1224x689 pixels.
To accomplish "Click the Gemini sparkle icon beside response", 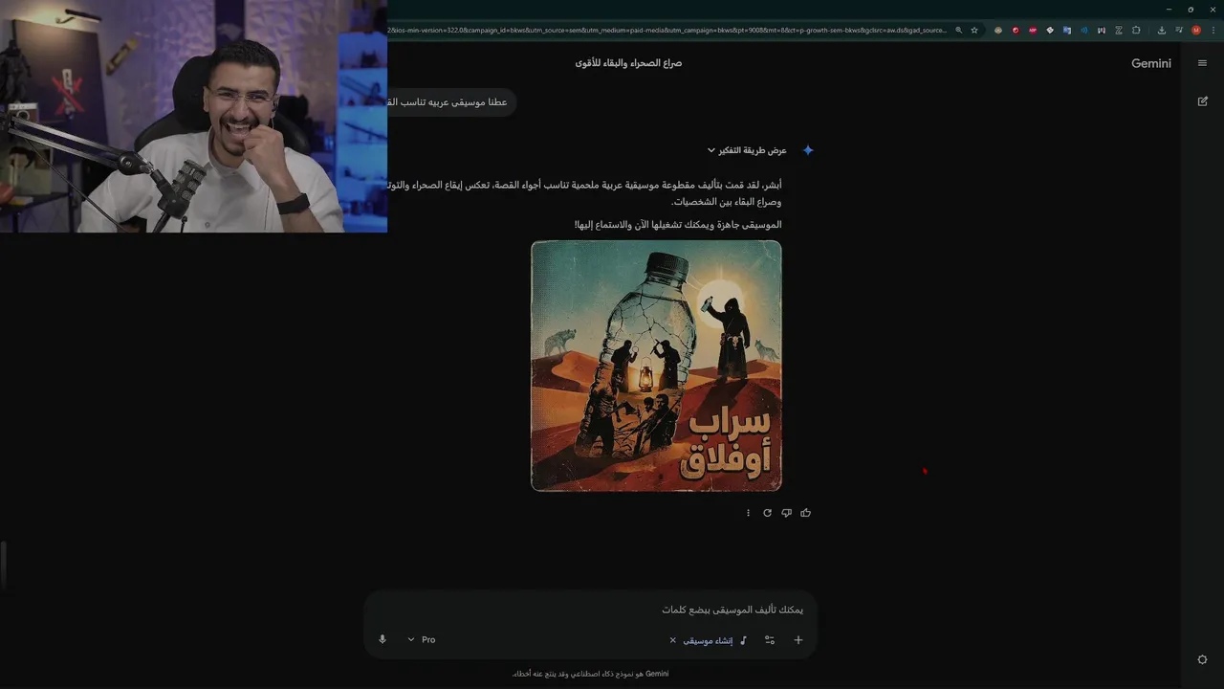I will (808, 150).
